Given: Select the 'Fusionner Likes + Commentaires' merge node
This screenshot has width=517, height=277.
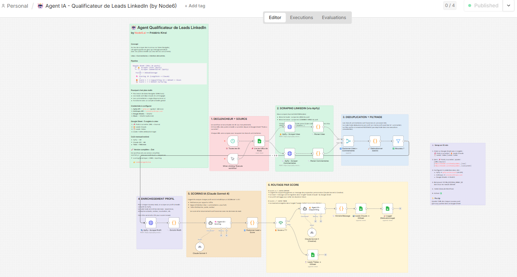Looking at the screenshot, I should (x=348, y=141).
